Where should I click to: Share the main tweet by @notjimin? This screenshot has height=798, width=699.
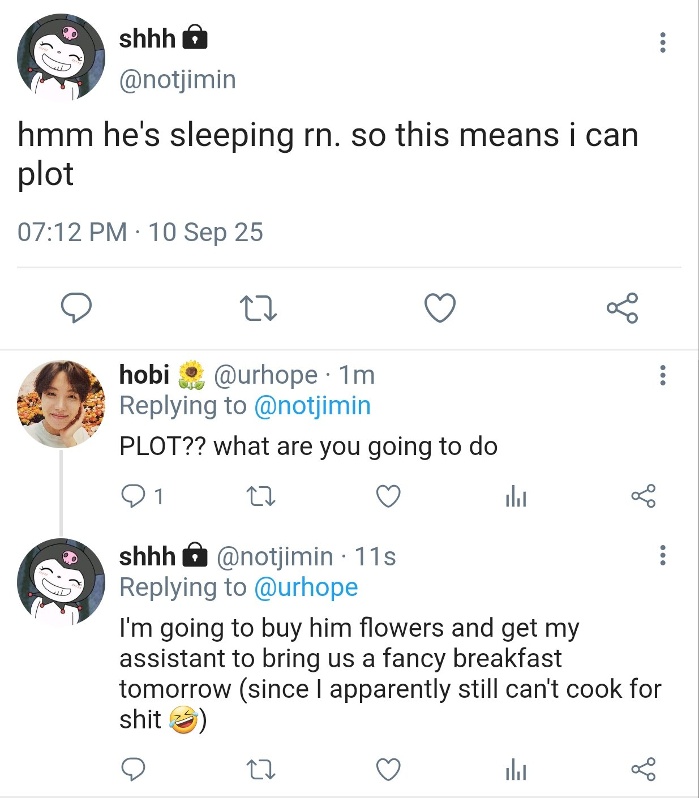622,308
